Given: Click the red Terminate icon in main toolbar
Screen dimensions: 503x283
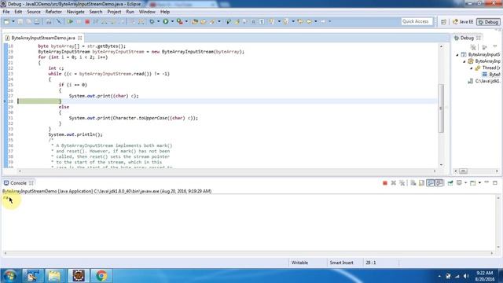Looking at the screenshot, I should pyautogui.click(x=87, y=21).
